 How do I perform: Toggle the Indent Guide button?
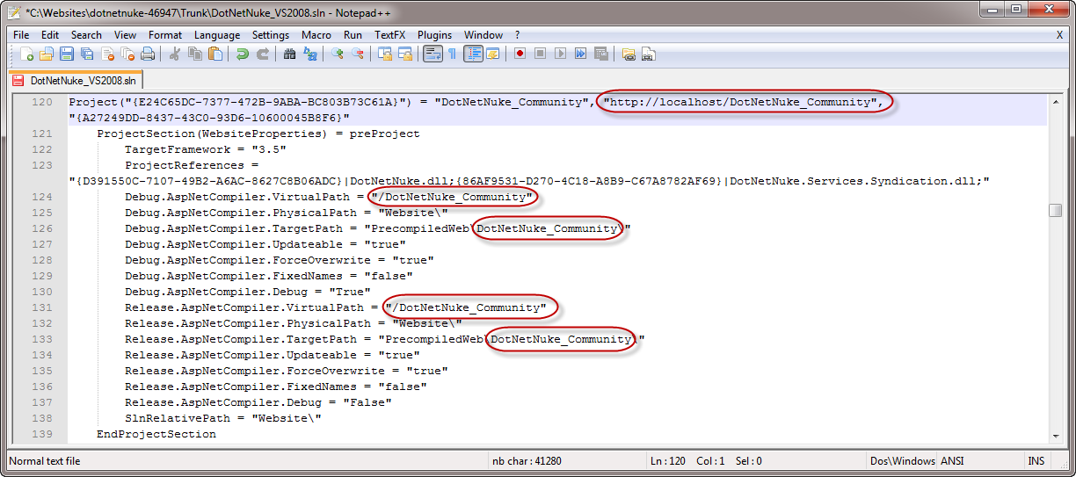pos(473,54)
